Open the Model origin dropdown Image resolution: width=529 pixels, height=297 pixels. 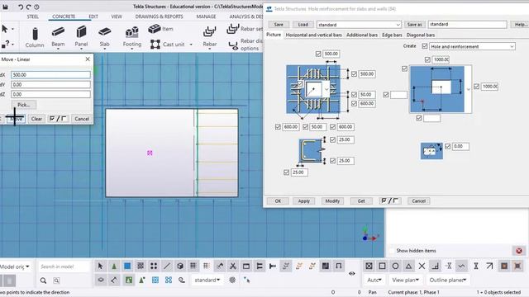[x=15, y=266]
